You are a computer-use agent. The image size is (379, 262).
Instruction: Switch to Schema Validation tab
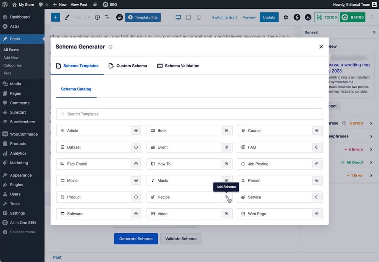[x=179, y=66]
